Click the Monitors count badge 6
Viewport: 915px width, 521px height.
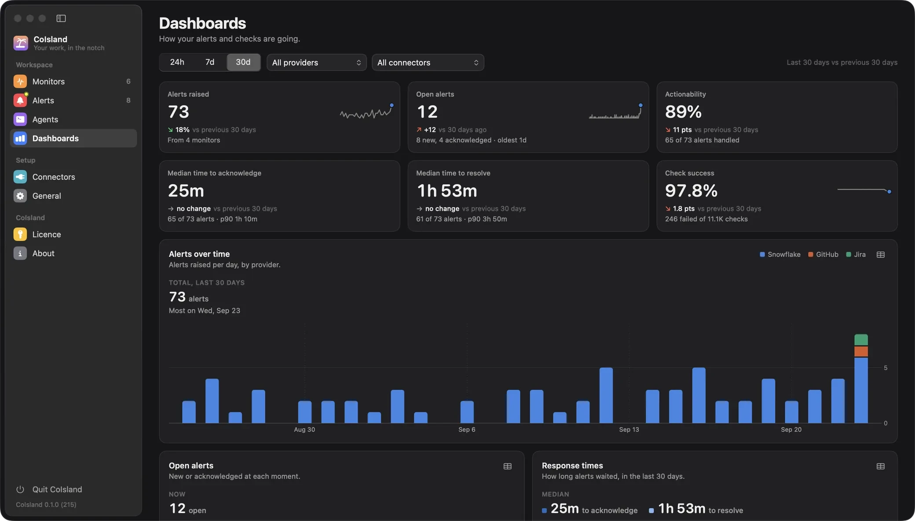click(128, 81)
